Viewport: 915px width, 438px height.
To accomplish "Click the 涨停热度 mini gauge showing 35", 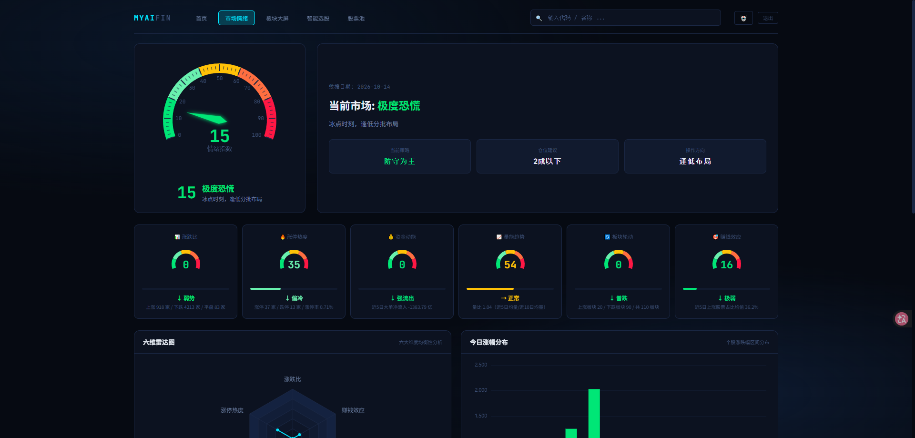I will pyautogui.click(x=294, y=260).
